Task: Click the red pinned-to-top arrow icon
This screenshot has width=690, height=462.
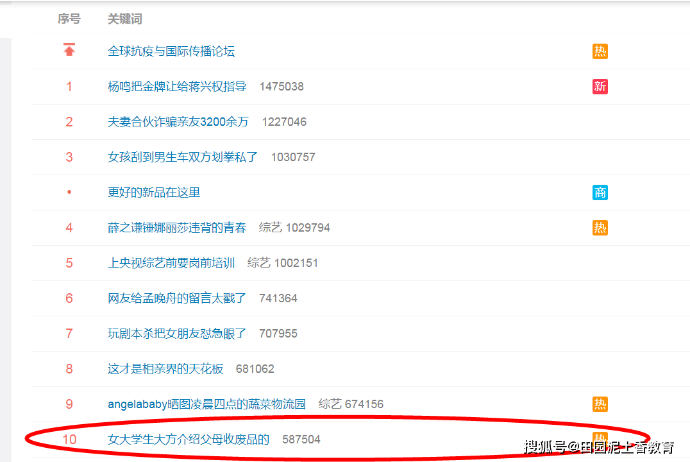Action: coord(69,49)
